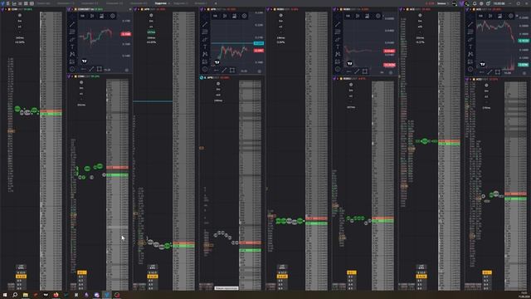531x299 pixels.
Task: Change chart type in the rising green chart
Action: pyautogui.click(x=92, y=16)
